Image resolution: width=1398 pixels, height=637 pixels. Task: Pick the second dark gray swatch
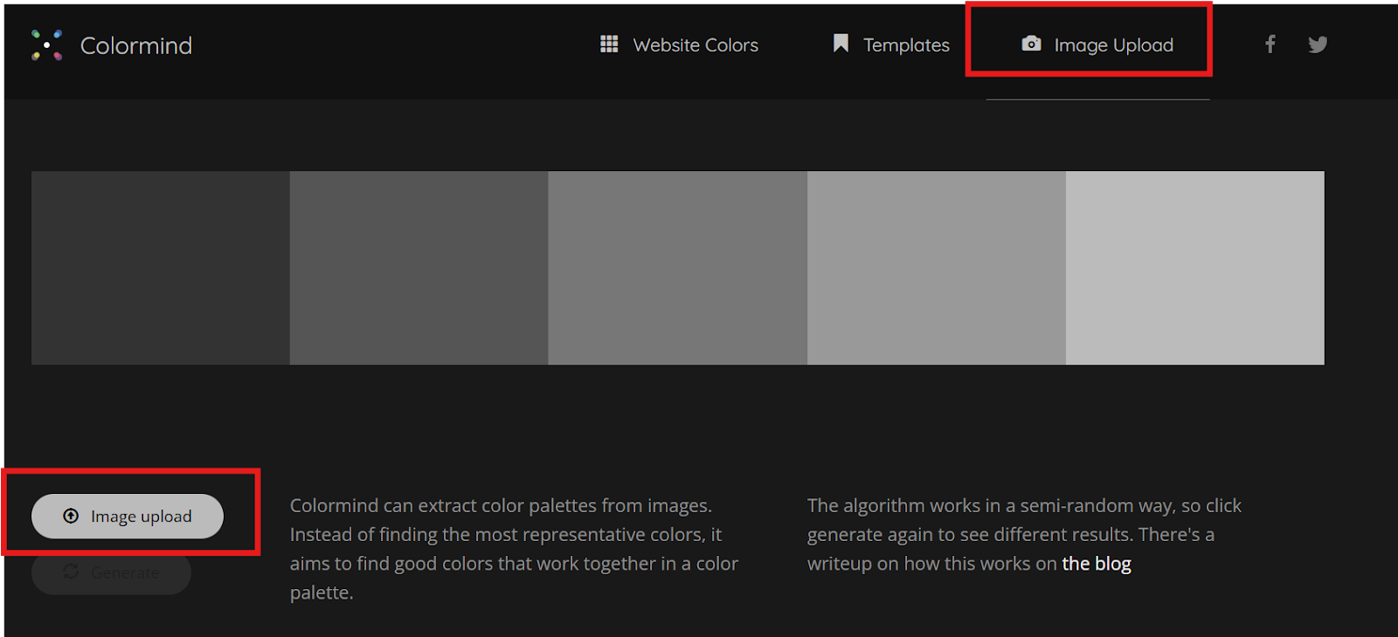(419, 268)
